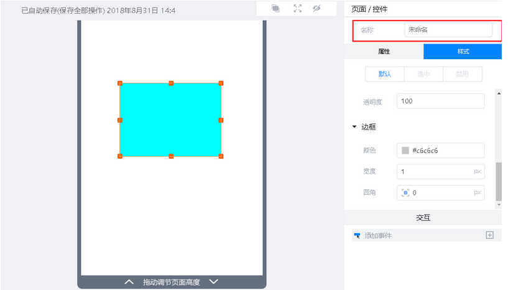
Task: Collapse the 边框 section triangle
Action: coord(354,127)
